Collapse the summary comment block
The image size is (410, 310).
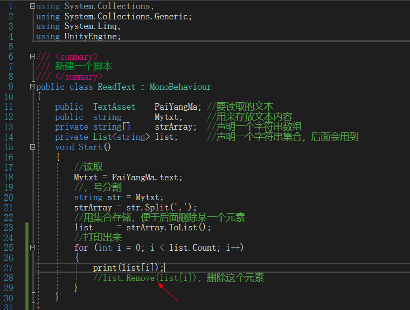(x=32, y=57)
